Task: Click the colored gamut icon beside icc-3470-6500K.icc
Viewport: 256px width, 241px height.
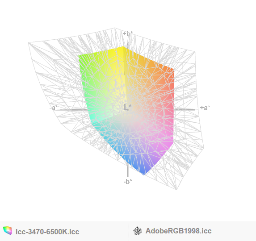Action: [x=8, y=231]
